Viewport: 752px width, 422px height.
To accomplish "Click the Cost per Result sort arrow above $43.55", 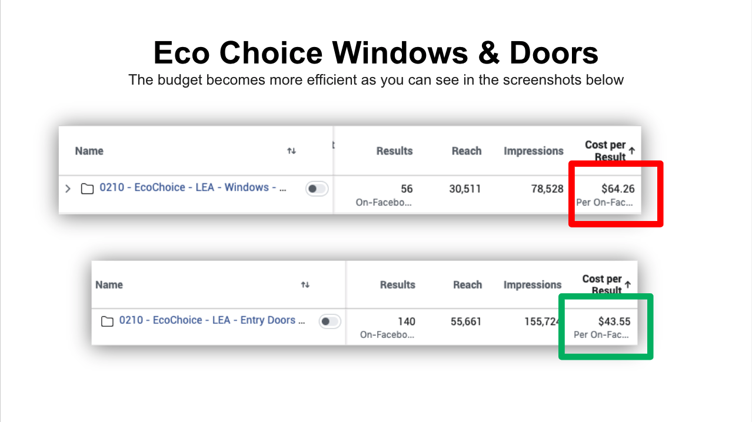I will [x=628, y=284].
